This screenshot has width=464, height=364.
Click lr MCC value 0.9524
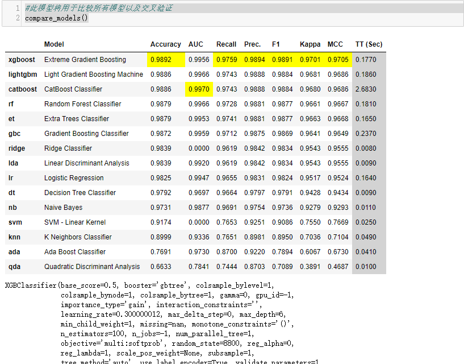click(338, 178)
